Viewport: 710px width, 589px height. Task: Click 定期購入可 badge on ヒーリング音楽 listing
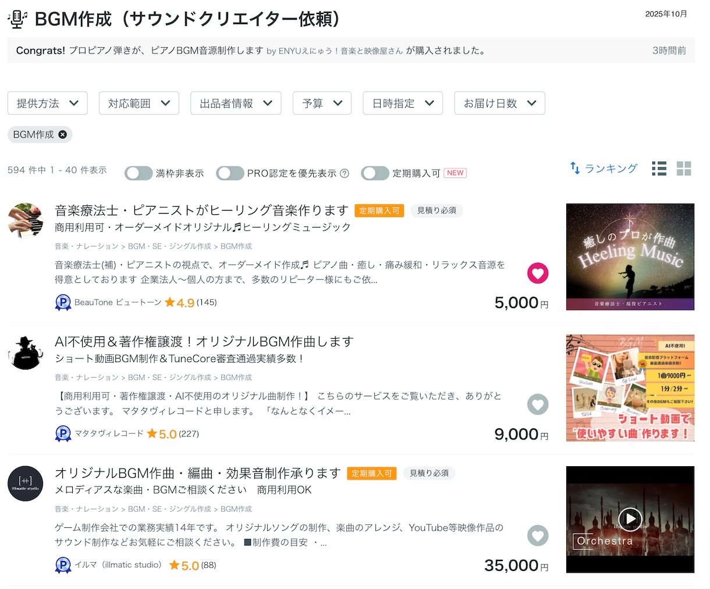[x=379, y=211]
